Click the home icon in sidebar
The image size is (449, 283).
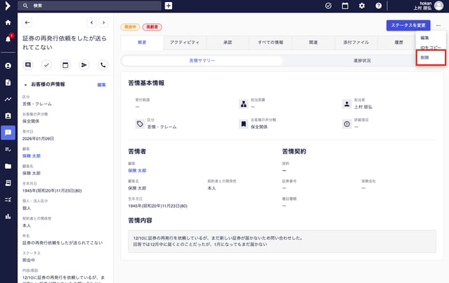pos(8,22)
